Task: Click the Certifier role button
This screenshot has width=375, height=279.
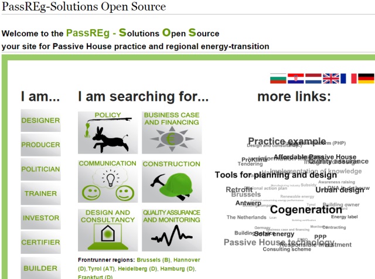Action: (40, 243)
